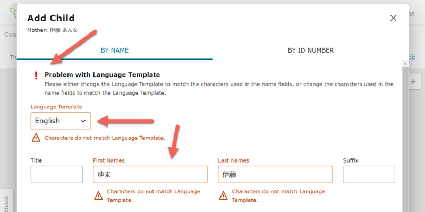
Task: Click the Suffix label
Action: point(351,160)
